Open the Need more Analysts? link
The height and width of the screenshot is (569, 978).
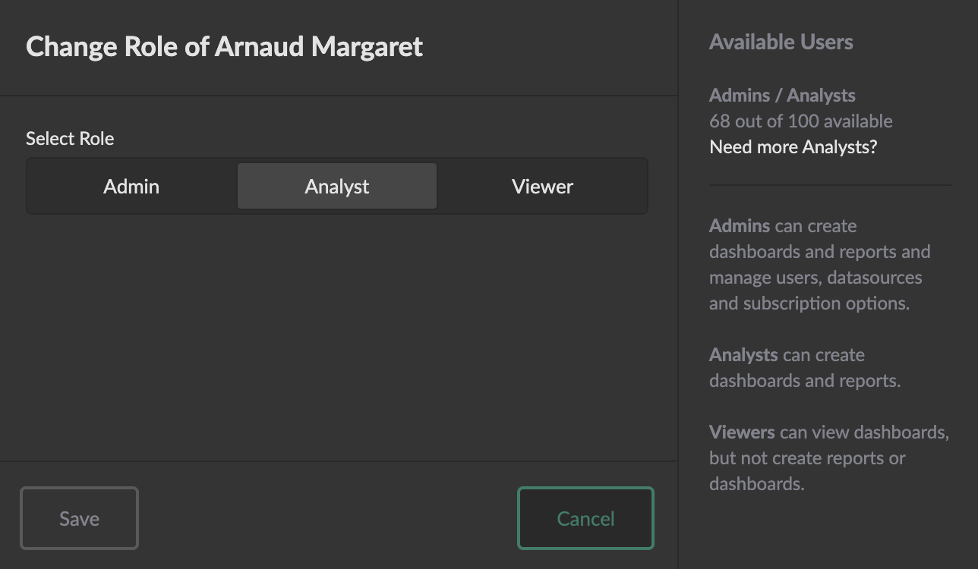[793, 147]
